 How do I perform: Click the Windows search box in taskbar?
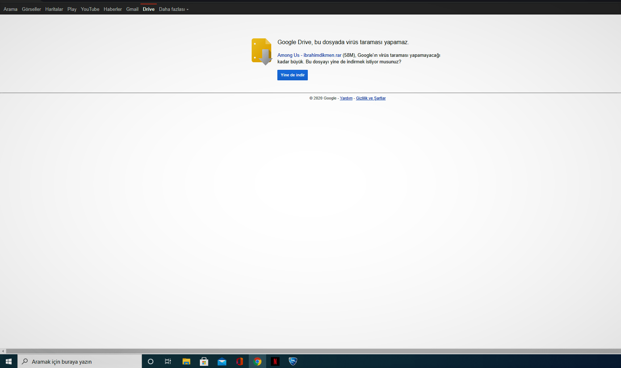tap(80, 361)
